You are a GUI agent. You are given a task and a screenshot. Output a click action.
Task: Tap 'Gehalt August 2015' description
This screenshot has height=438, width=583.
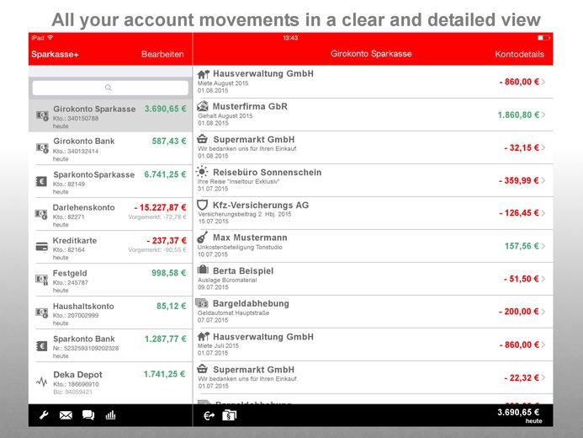click(x=225, y=115)
